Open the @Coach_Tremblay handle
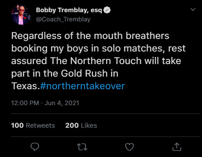202x157 pixels. click(x=63, y=19)
